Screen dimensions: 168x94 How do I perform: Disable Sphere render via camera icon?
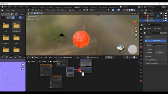point(166,21)
